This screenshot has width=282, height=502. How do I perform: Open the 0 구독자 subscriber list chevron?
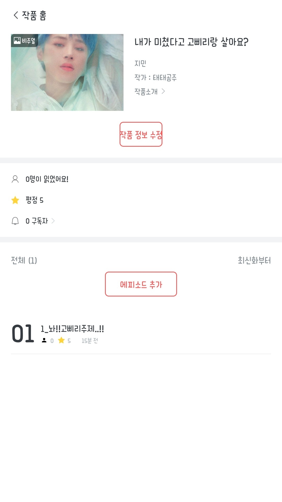click(x=53, y=221)
